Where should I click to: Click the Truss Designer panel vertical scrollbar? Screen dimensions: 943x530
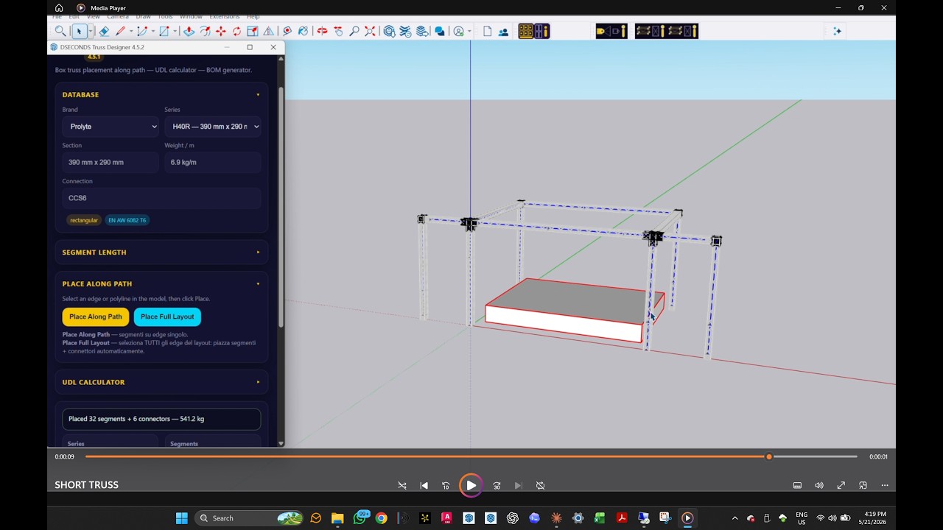click(281, 207)
